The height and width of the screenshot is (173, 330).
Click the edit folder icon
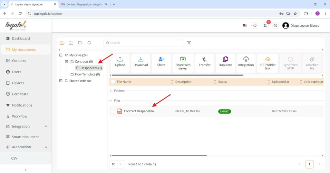coord(71,43)
